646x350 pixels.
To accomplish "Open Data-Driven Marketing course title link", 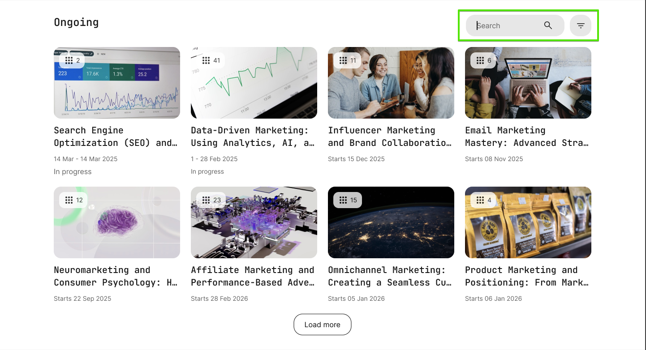I will pyautogui.click(x=253, y=137).
